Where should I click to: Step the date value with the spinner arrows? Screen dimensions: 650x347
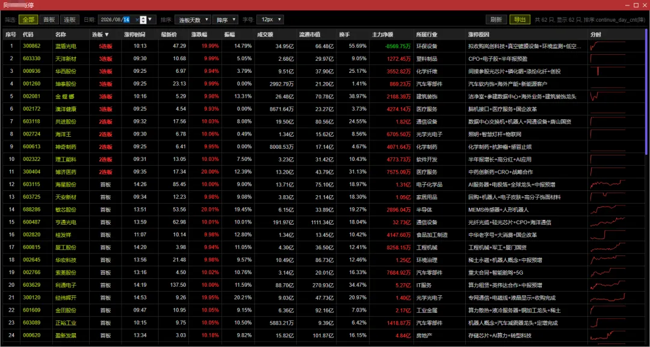143,19
